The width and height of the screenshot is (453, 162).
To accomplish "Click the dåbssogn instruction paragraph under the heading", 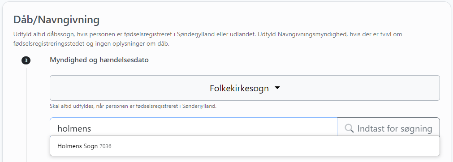I will pyautogui.click(x=207, y=39).
